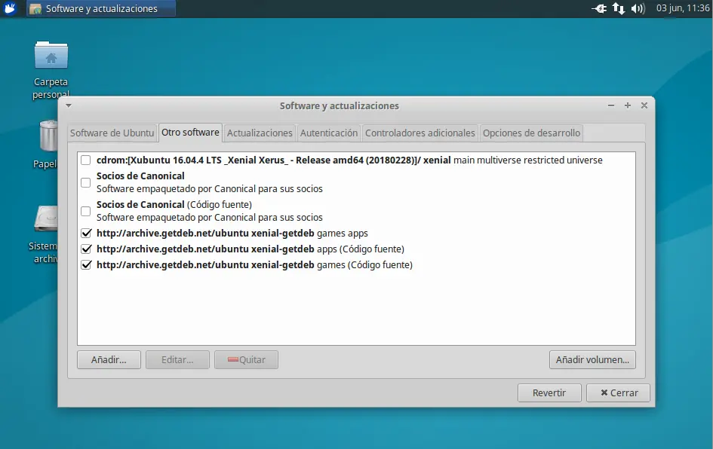Click the Revertir button

click(x=549, y=392)
